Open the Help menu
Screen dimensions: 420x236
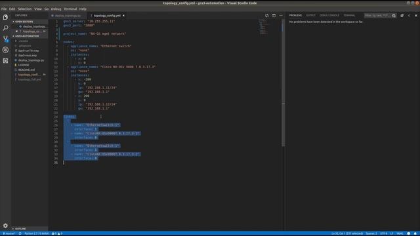83,9
